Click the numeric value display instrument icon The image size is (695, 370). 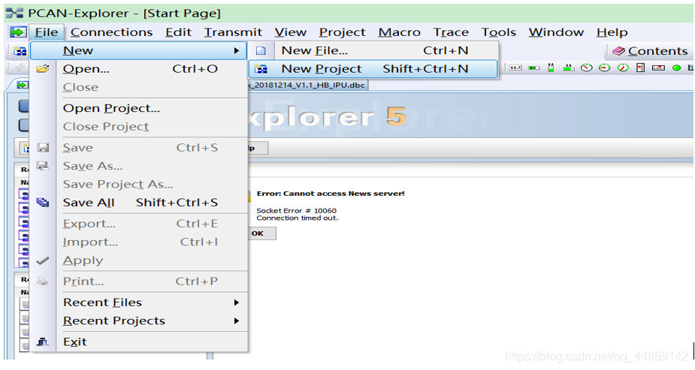515,68
